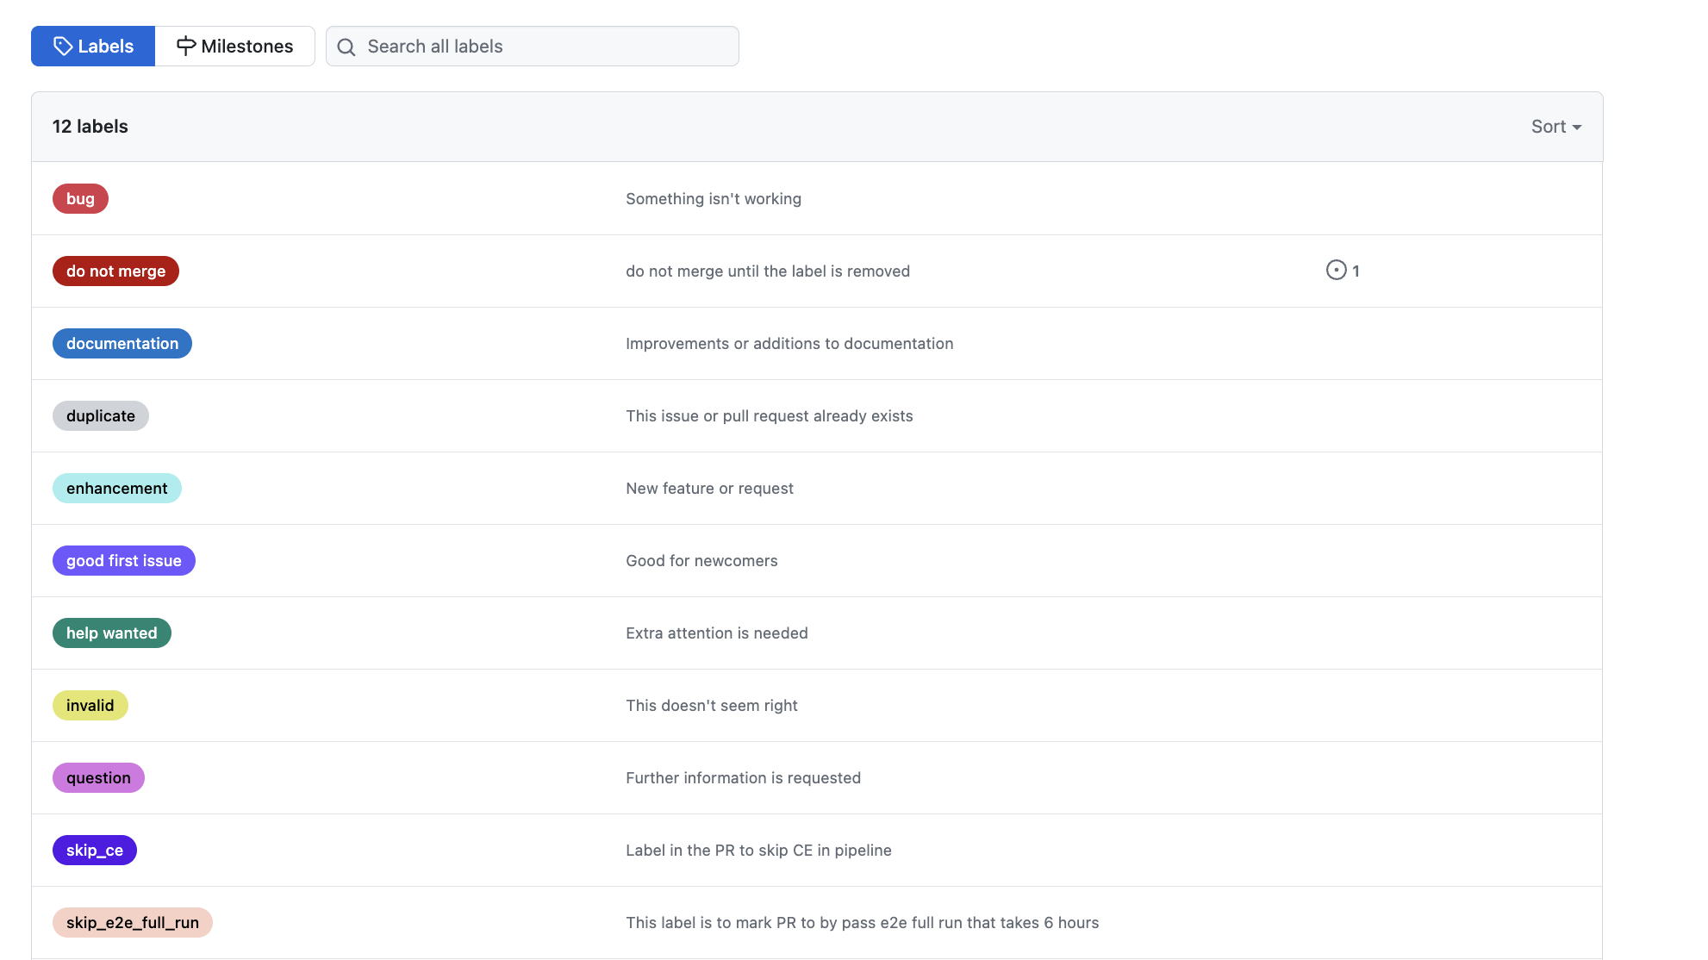Viewport: 1708px width, 960px height.
Task: Open the Labels tab
Action: 93,47
